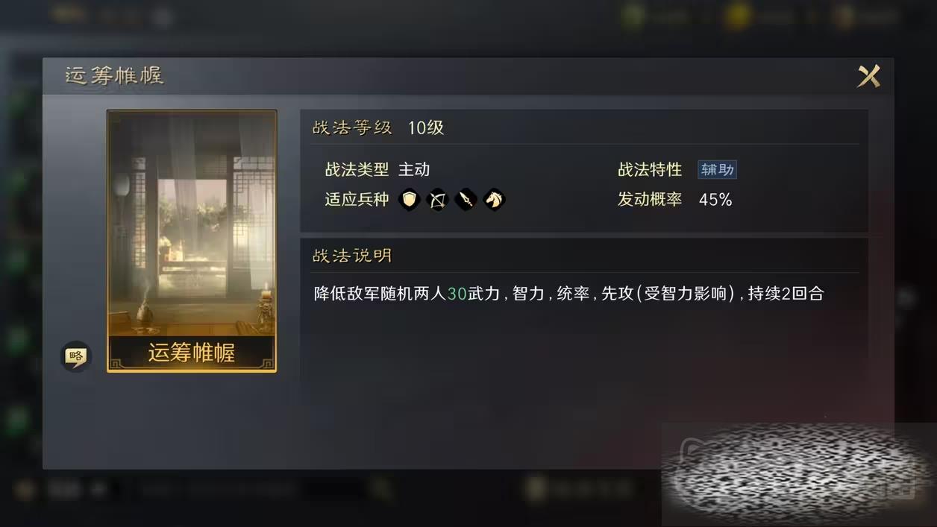The width and height of the screenshot is (937, 527).
Task: Click the 发动概率 label
Action: point(650,200)
